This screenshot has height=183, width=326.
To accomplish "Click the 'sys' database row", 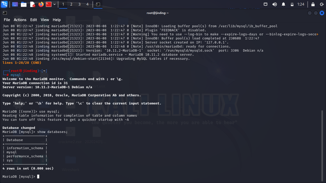I will coord(25,160).
